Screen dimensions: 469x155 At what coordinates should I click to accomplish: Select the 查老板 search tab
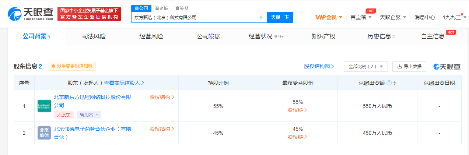(161, 8)
